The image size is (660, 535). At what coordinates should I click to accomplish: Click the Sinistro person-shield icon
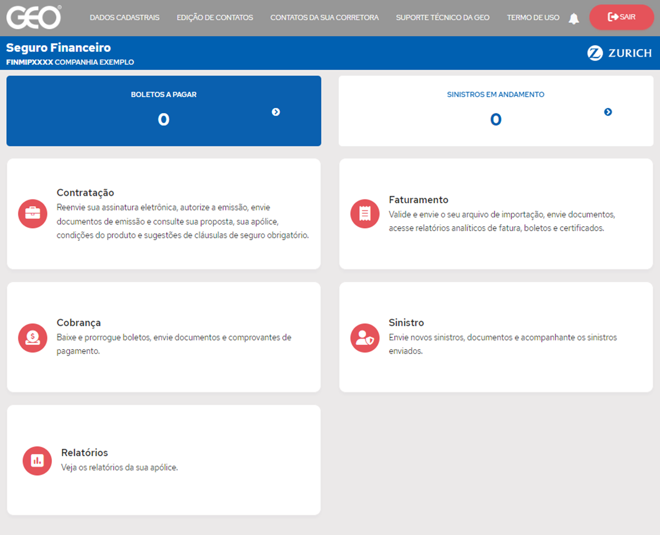click(365, 338)
